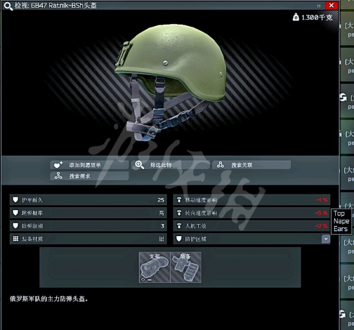Click the 防护区域 protection zones row
This screenshot has height=330, width=354.
252,239
